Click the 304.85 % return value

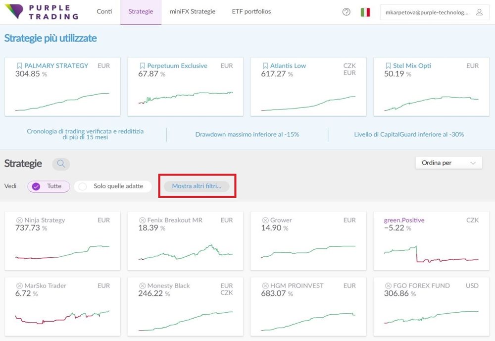(x=31, y=74)
